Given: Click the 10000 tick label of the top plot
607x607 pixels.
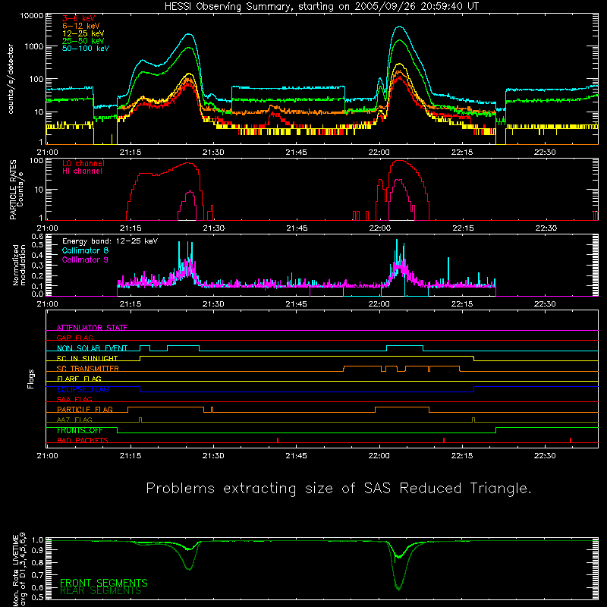Looking at the screenshot, I should (x=32, y=16).
